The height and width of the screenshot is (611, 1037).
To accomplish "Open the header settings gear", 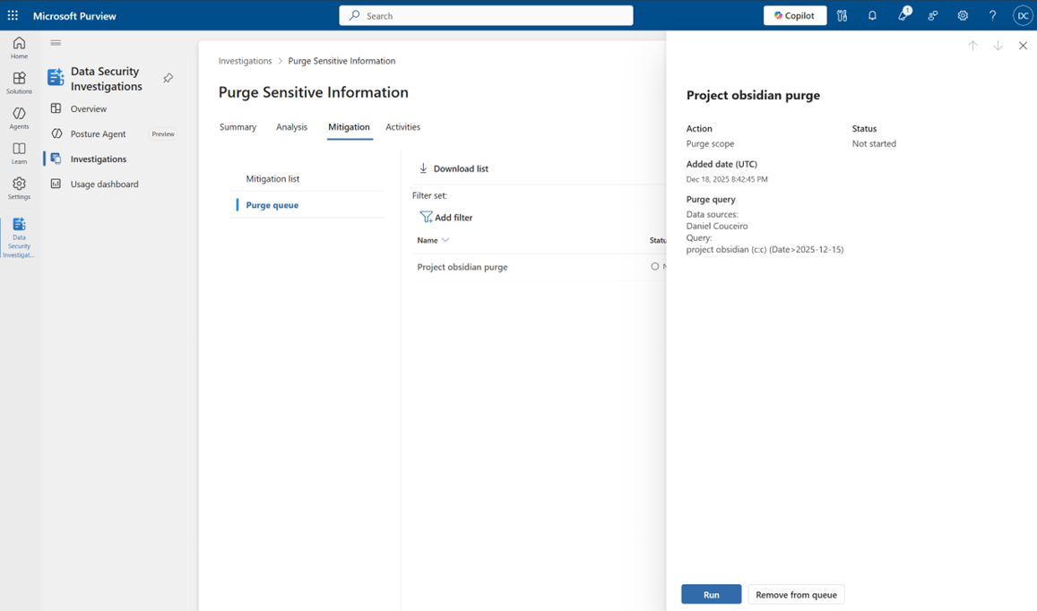I will [x=963, y=15].
